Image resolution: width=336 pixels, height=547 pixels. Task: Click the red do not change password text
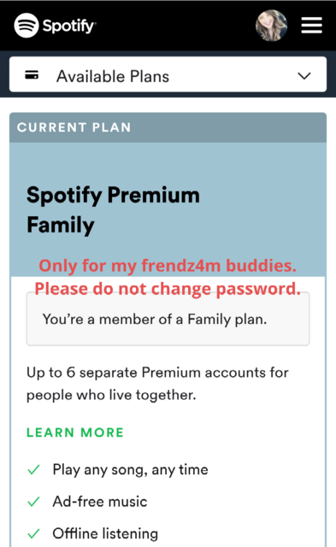(168, 289)
